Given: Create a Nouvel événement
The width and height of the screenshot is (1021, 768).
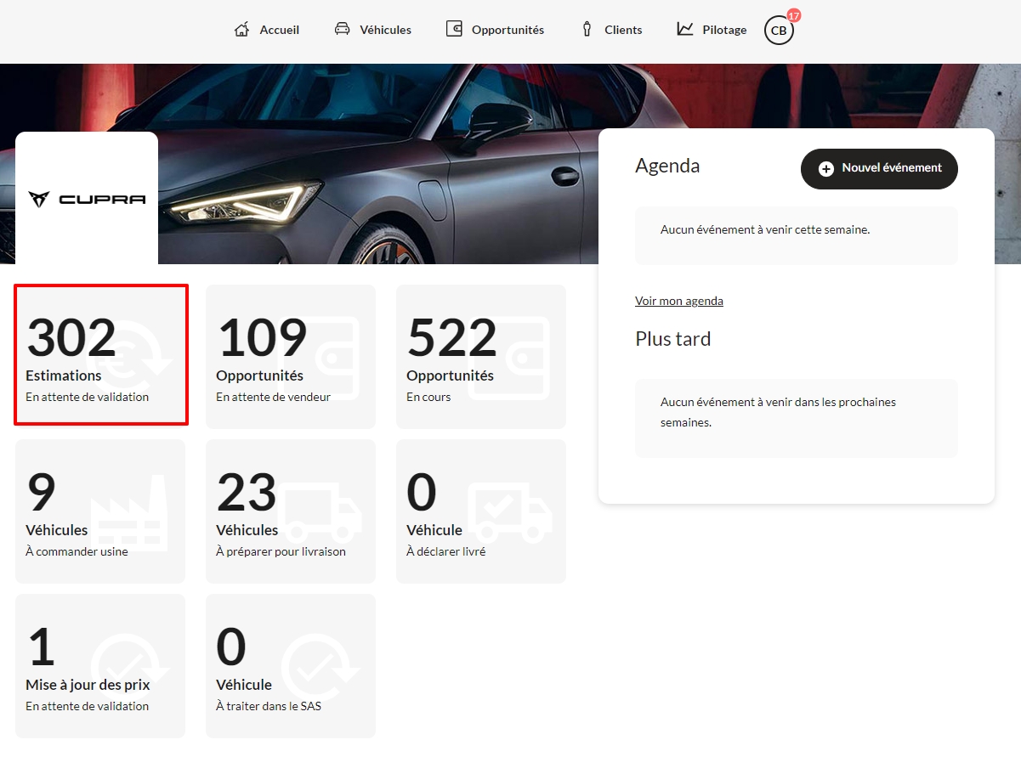Looking at the screenshot, I should point(879,169).
